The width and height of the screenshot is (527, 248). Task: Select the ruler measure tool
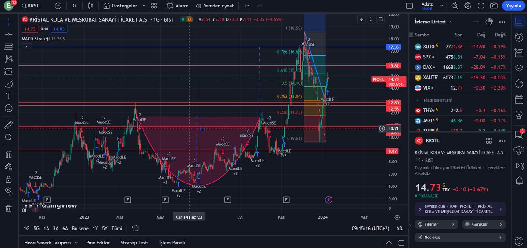pyautogui.click(x=8, y=125)
